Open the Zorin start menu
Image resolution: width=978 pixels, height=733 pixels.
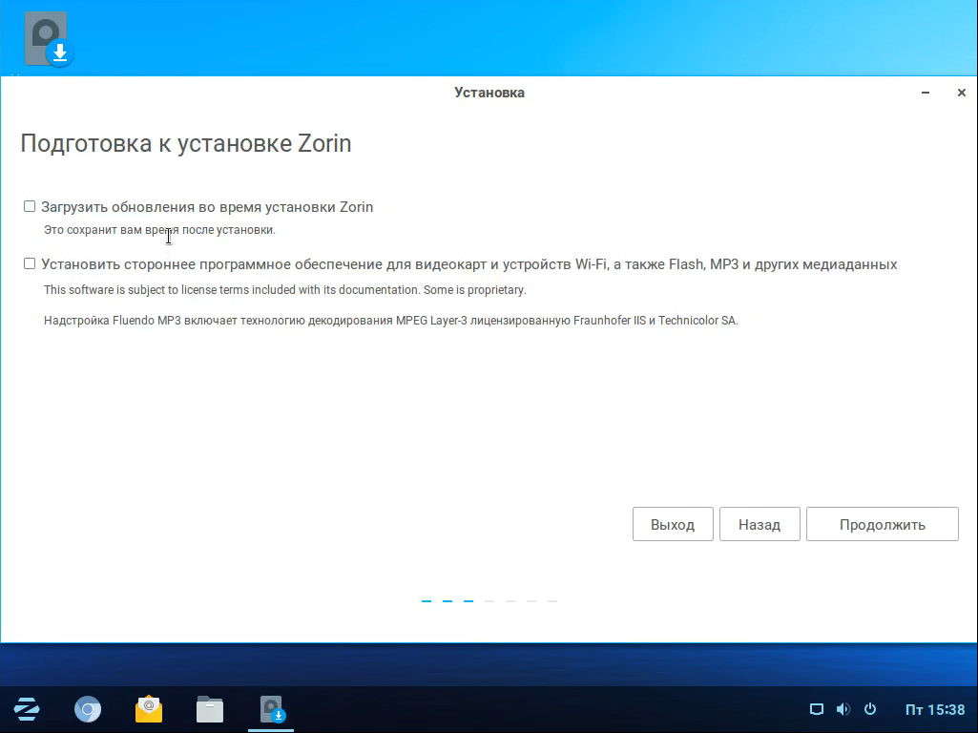pos(27,709)
